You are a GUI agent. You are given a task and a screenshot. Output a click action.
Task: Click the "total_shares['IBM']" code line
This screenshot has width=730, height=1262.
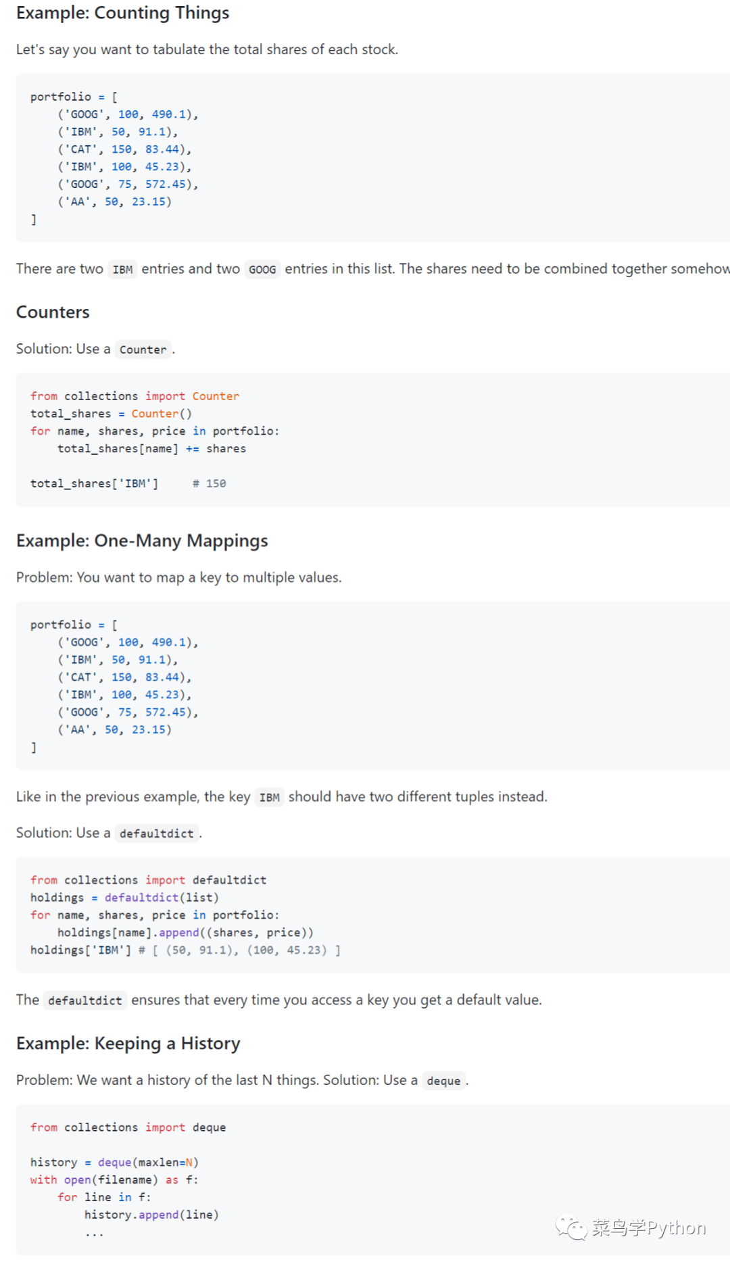pos(94,483)
